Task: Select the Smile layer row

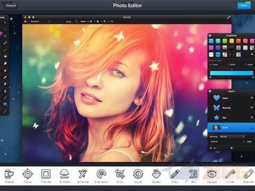Action: [x=231, y=127]
